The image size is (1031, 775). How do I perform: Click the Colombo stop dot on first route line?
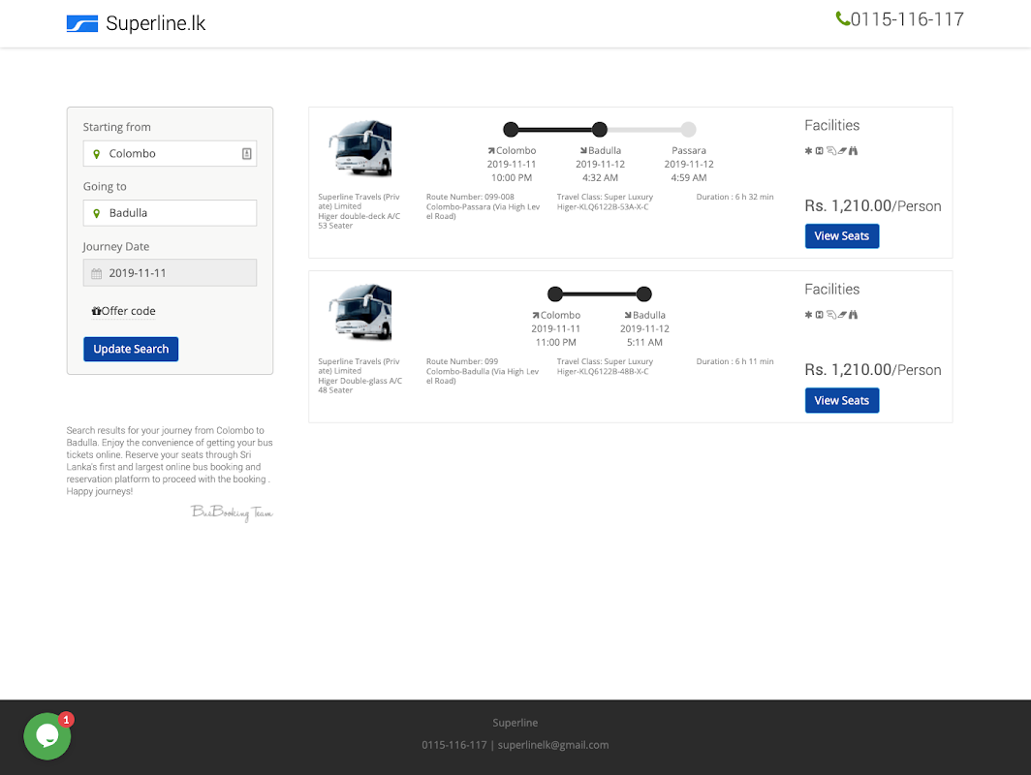(x=511, y=130)
